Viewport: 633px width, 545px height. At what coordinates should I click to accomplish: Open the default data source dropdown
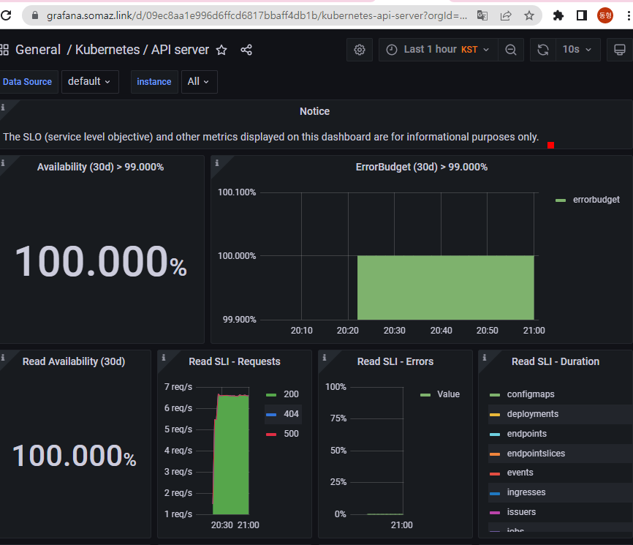coord(90,82)
